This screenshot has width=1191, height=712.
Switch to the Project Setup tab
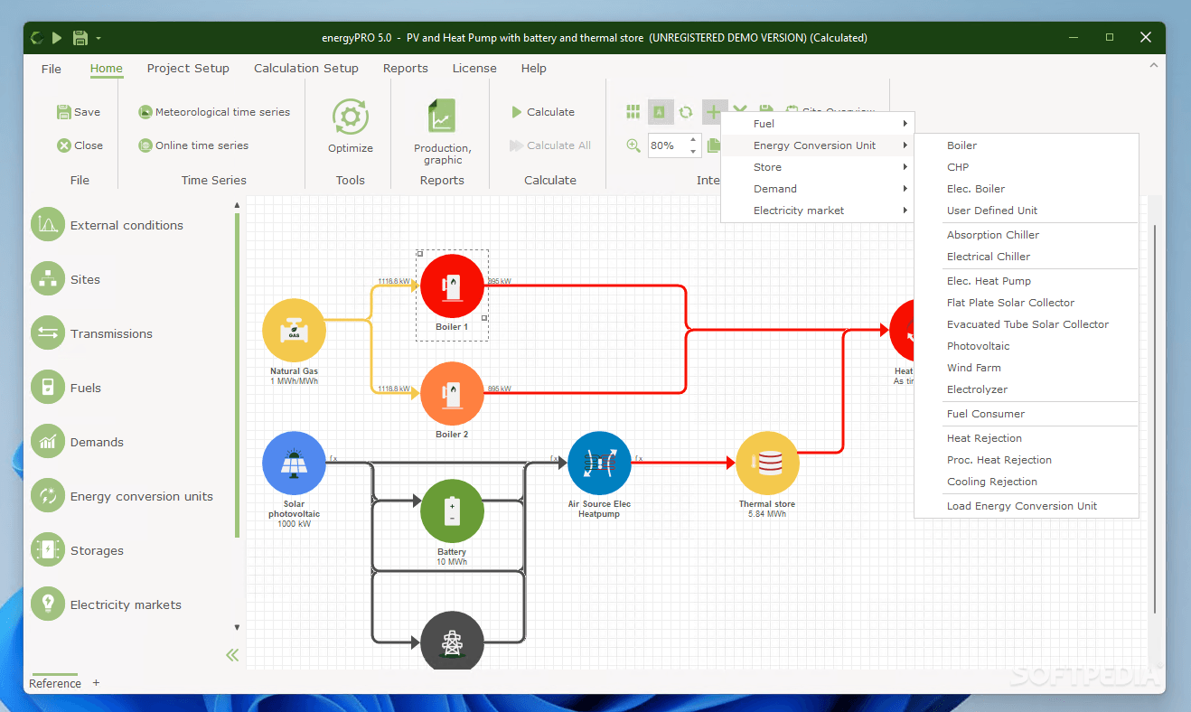188,69
